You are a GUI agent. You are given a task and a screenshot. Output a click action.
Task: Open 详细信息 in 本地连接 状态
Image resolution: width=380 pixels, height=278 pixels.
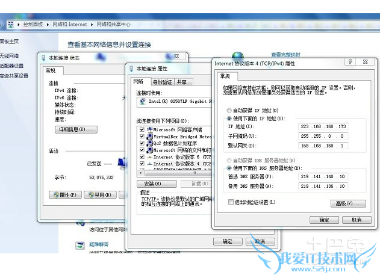76,129
